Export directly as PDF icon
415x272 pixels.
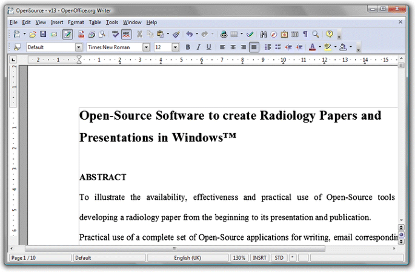tap(81, 35)
